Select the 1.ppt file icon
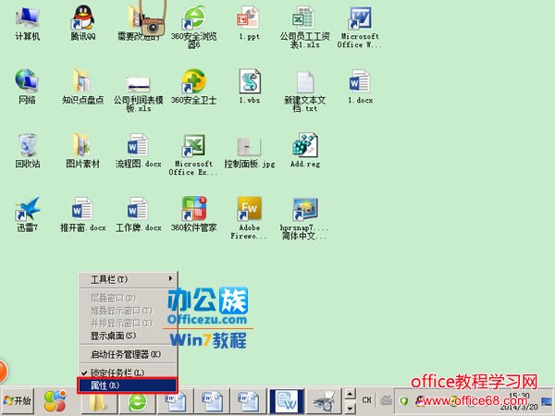 point(249,24)
